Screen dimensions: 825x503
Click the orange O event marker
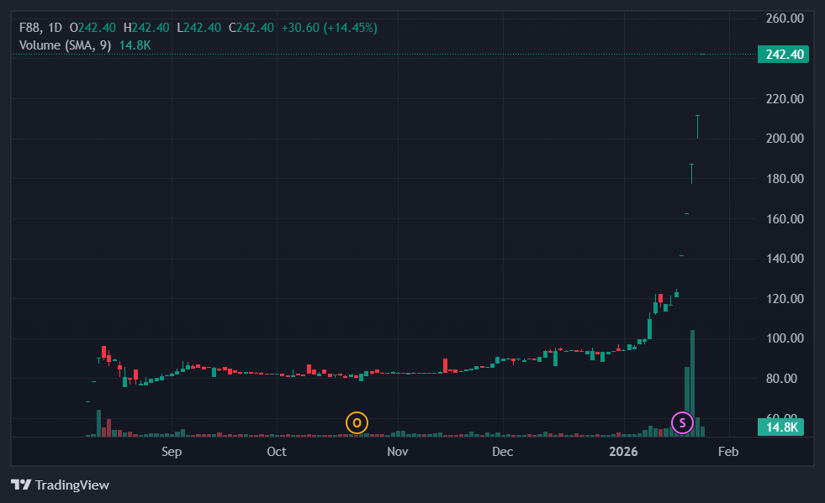pyautogui.click(x=357, y=422)
